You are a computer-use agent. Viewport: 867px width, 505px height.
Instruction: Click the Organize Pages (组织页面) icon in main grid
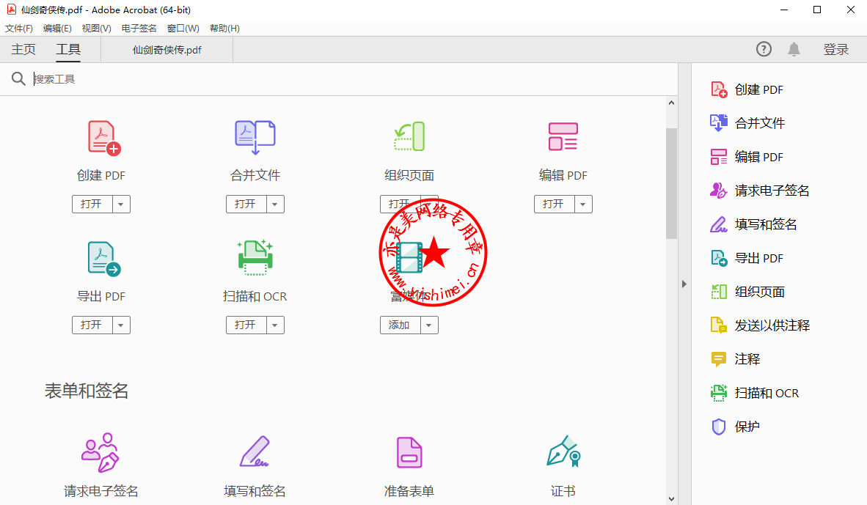(x=409, y=136)
